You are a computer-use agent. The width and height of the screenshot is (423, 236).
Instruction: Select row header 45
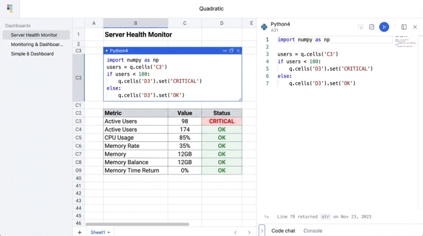click(x=78, y=216)
